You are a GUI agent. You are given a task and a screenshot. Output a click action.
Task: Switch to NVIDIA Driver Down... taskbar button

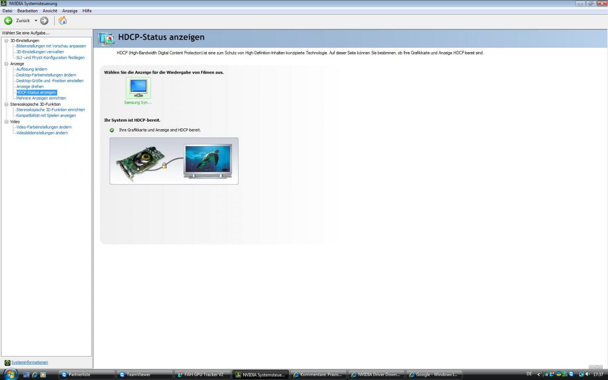pyautogui.click(x=376, y=375)
